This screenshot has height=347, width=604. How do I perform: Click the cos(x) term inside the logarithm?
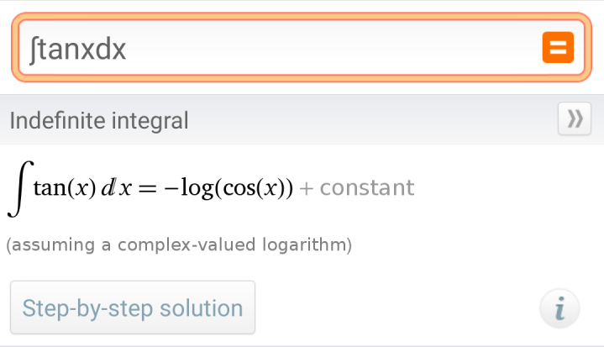pyautogui.click(x=254, y=187)
